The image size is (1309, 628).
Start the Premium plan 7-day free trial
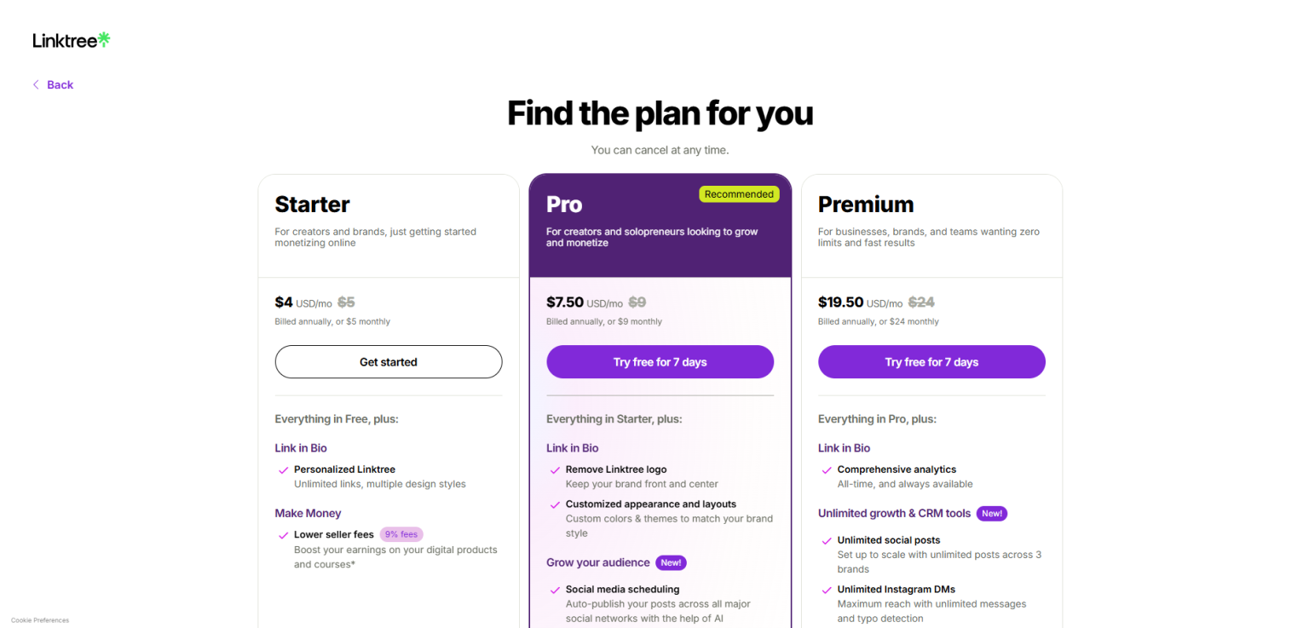(x=931, y=362)
